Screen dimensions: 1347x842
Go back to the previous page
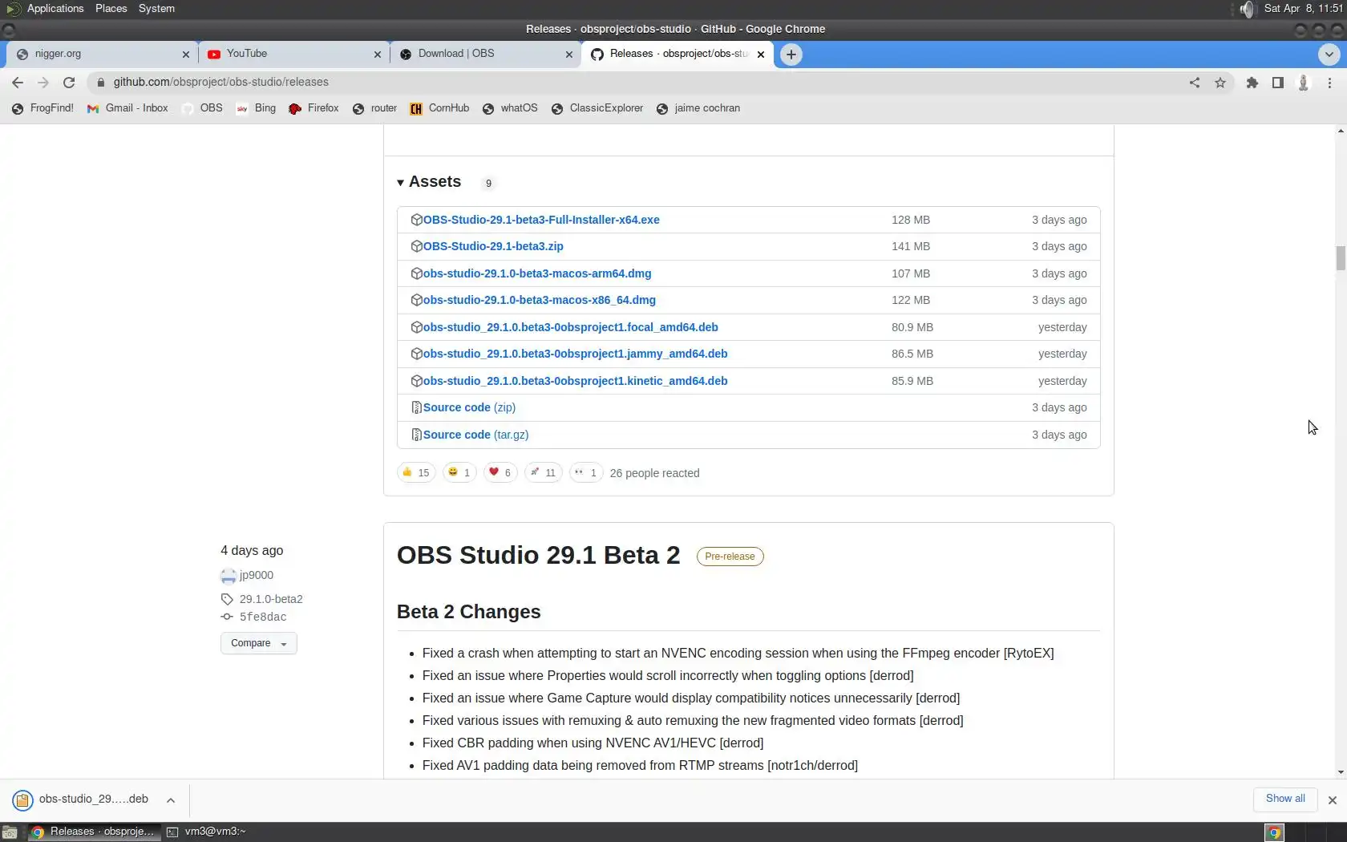point(18,83)
